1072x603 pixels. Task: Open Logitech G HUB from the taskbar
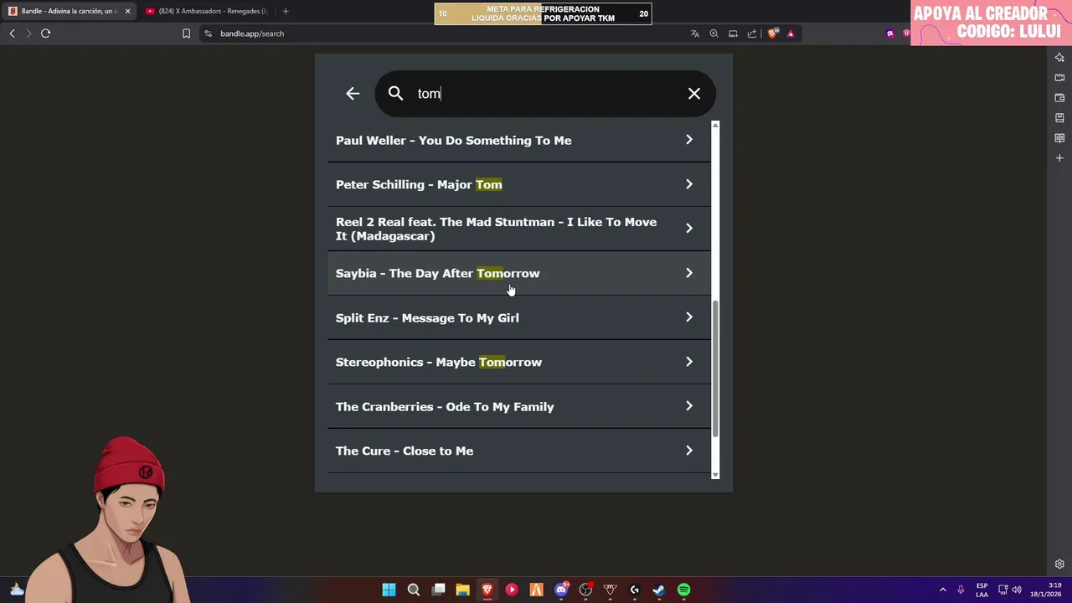(635, 590)
